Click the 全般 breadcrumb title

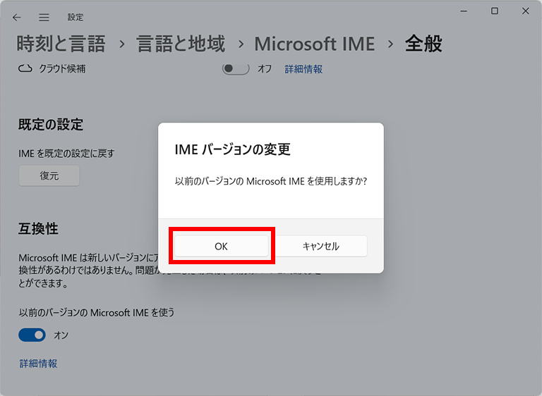click(423, 44)
